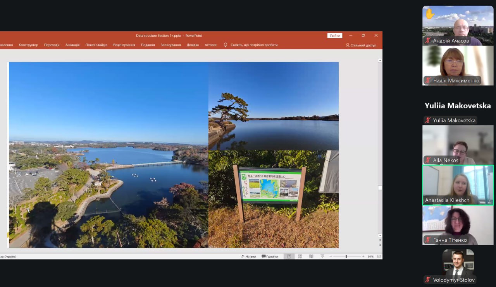Open the Показ слайдів ribbon tab
The width and height of the screenshot is (496, 287).
pos(96,45)
